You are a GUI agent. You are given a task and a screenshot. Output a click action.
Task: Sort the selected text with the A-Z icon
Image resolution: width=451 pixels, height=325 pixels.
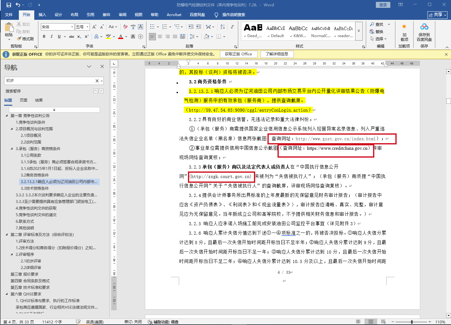point(223,27)
